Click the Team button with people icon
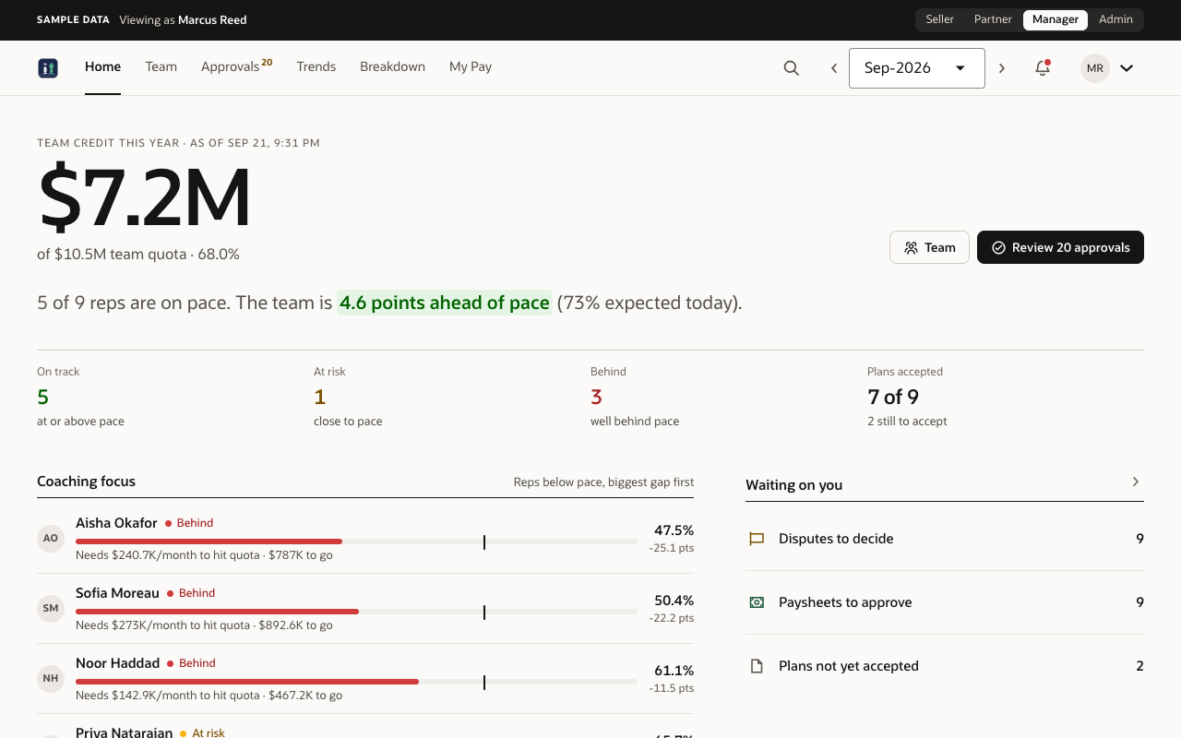Screen dimensions: 1181x738 coord(929,247)
